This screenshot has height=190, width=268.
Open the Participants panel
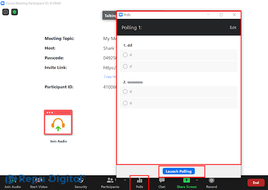point(110,183)
